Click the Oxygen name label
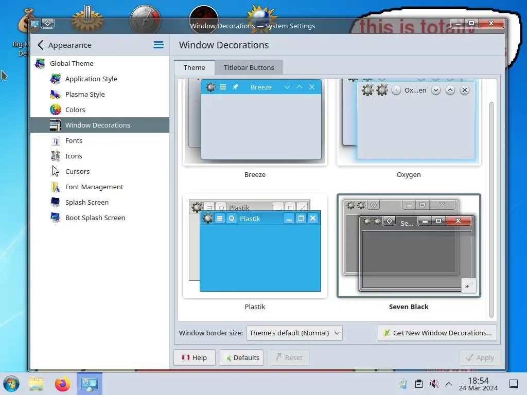Viewport: 527px width, 395px height. (409, 175)
